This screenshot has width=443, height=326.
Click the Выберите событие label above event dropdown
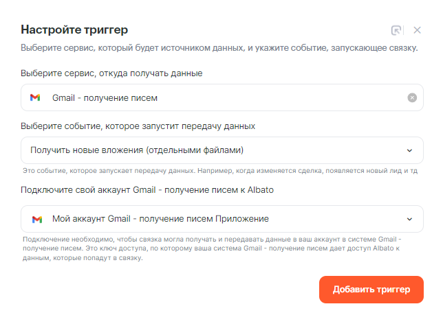138,126
